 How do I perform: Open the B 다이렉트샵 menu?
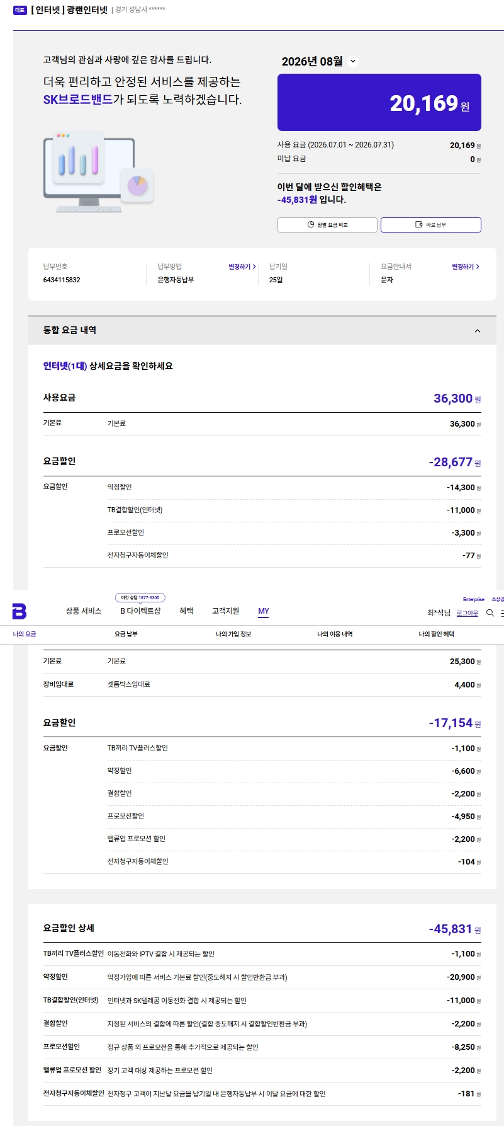pyautogui.click(x=140, y=611)
